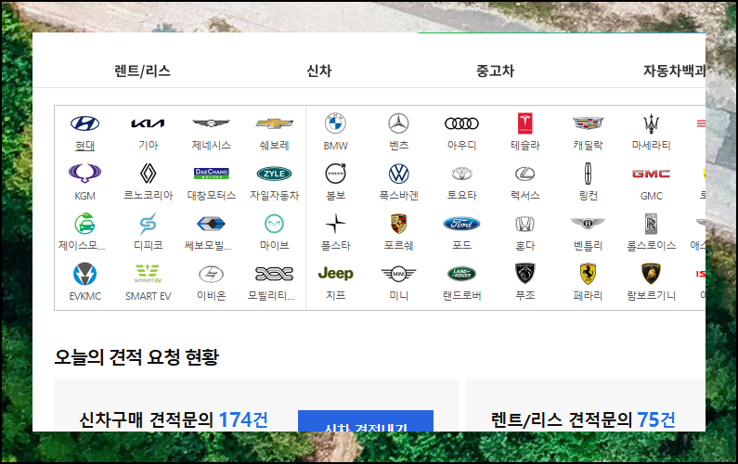Choose the red GMC logo
The height and width of the screenshot is (464, 738).
[651, 174]
